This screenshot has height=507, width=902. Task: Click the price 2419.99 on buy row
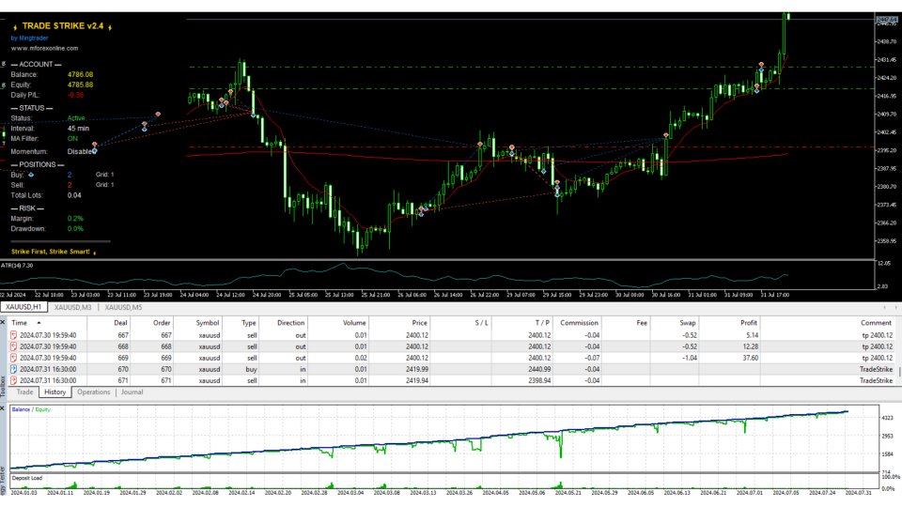[416, 369]
